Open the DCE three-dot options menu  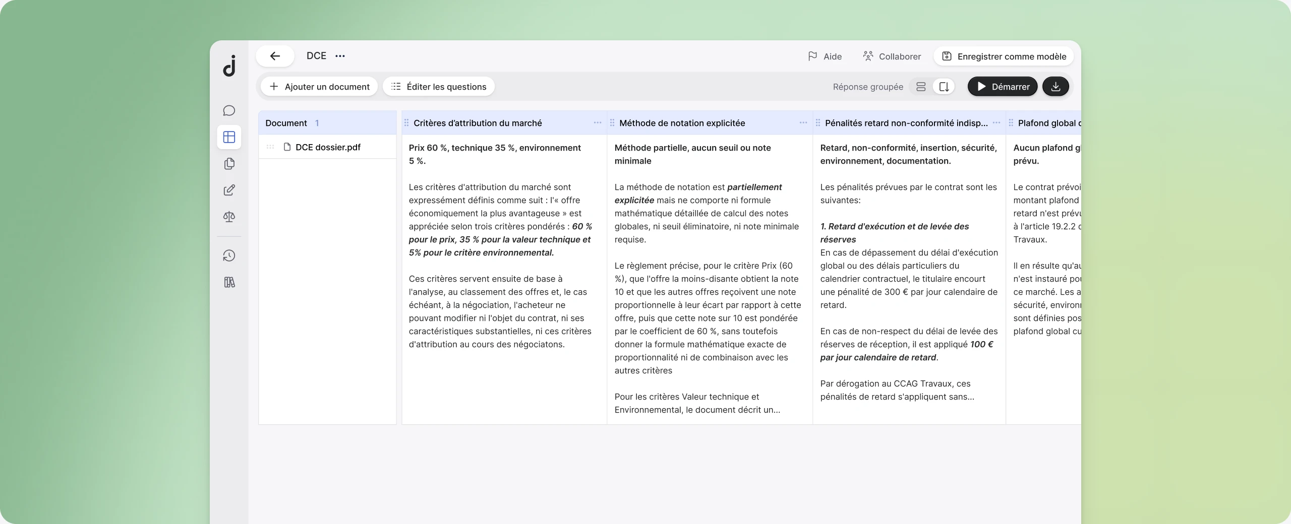[340, 56]
